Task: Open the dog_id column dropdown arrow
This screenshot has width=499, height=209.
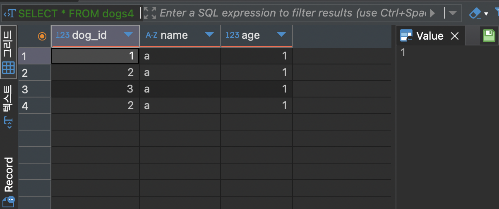Action: 128,35
